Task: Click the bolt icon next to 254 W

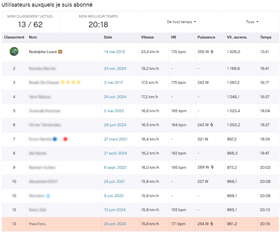Action: pyautogui.click(x=212, y=224)
